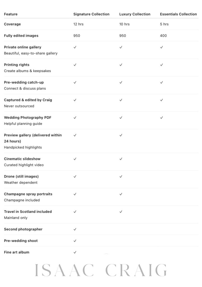Select the Signature Collection column header
This screenshot has width=202, height=287.
[x=91, y=14]
